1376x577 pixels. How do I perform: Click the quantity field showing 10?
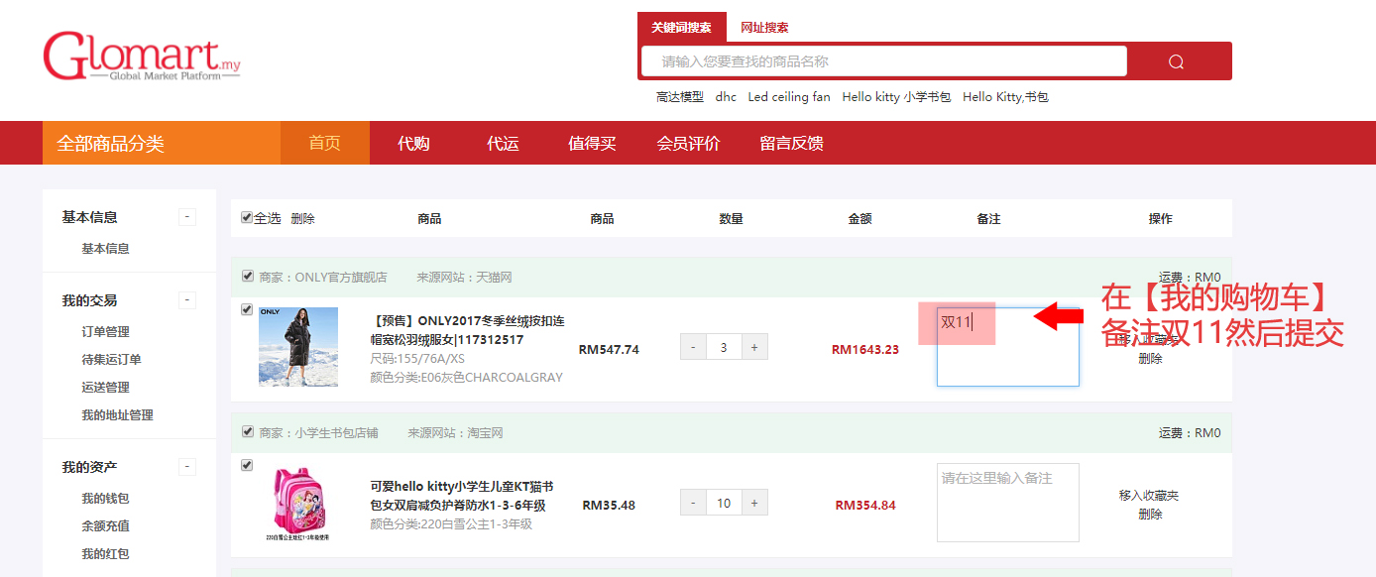pos(724,503)
